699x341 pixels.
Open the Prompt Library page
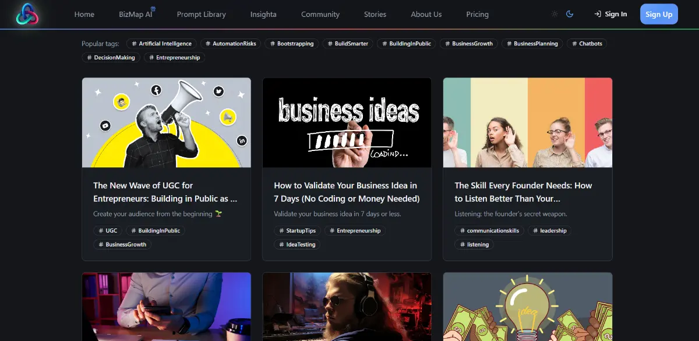tap(202, 14)
